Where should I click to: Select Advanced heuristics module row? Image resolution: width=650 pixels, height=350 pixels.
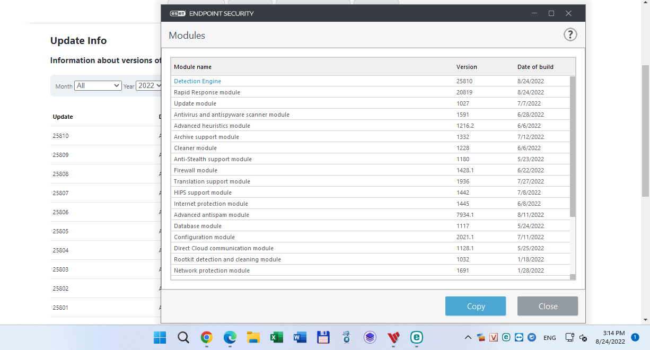pos(371,126)
